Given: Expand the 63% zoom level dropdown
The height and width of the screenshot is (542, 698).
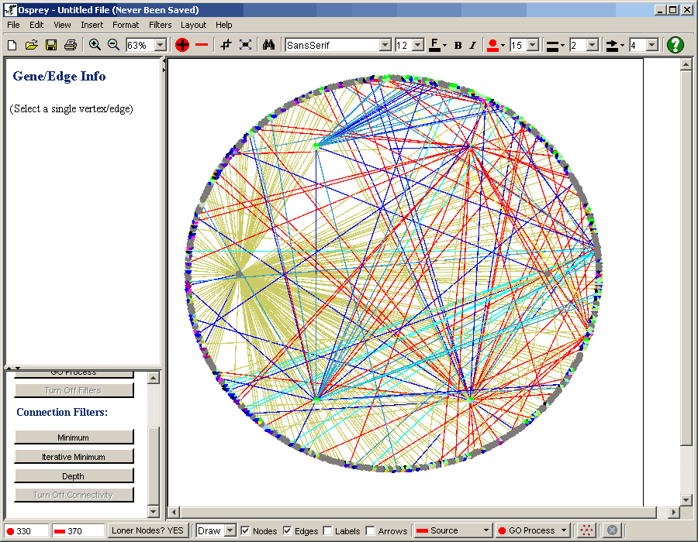Looking at the screenshot, I should (160, 45).
